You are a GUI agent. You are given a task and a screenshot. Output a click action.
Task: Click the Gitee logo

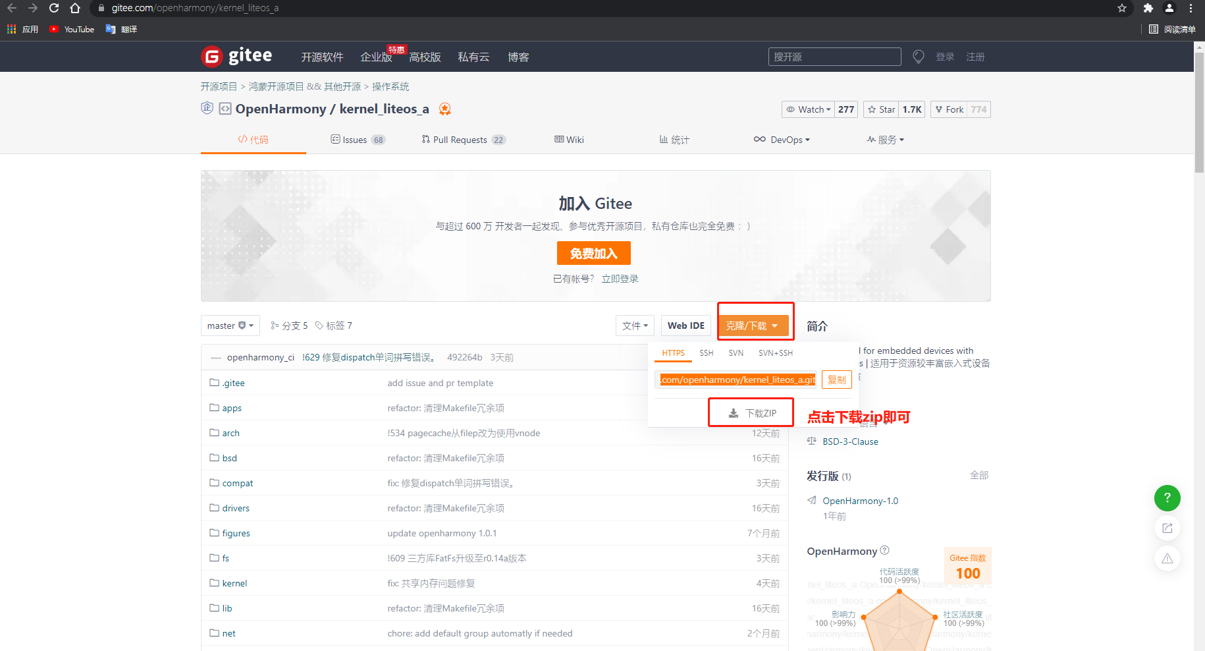click(236, 57)
